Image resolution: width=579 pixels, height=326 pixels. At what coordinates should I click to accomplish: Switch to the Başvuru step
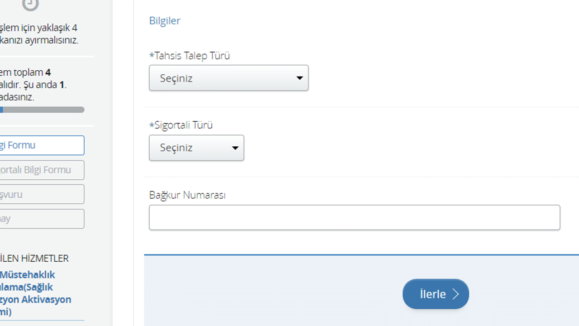point(41,194)
